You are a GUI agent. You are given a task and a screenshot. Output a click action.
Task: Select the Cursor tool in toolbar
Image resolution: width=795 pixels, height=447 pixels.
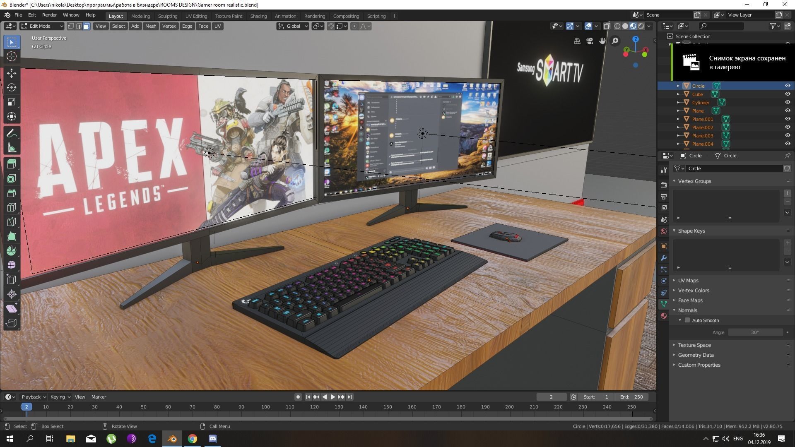click(x=12, y=56)
